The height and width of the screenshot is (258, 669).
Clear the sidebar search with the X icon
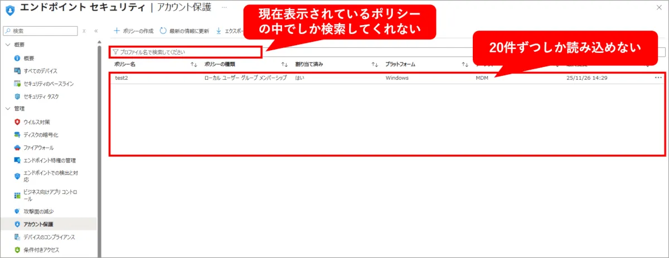84,31
